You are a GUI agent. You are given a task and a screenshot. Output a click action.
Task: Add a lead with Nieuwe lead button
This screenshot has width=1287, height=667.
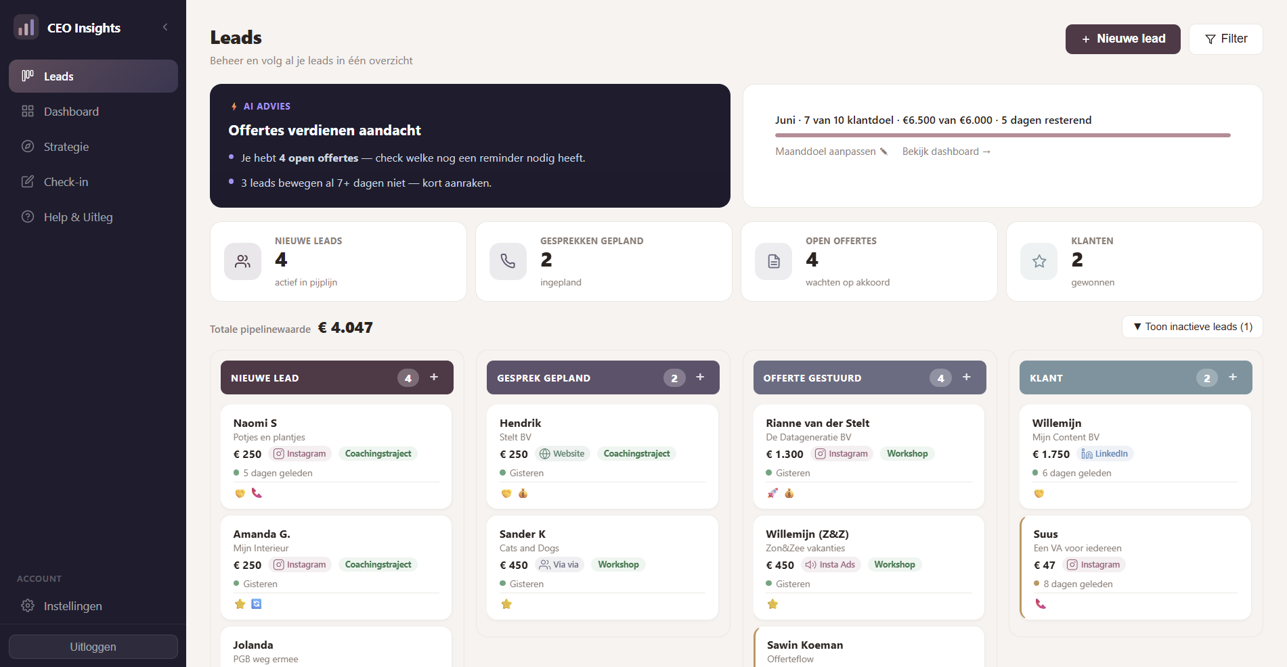tap(1122, 39)
